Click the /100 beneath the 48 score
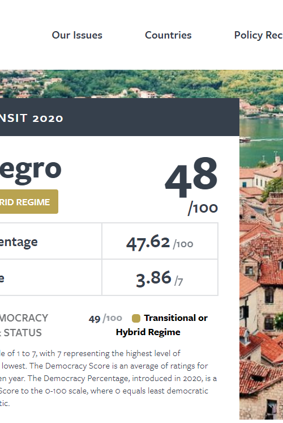Viewport: 283px width, 423px height. [x=203, y=208]
